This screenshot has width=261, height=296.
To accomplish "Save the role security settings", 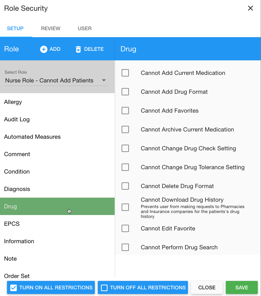I will [x=242, y=287].
